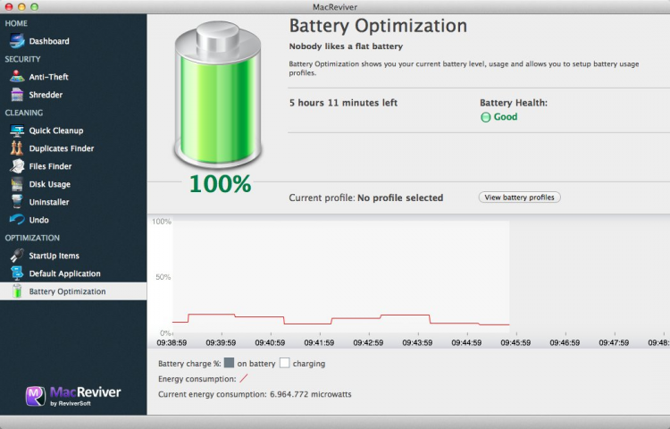The width and height of the screenshot is (670, 429).
Task: Click the View battery profiles button
Action: tap(519, 198)
